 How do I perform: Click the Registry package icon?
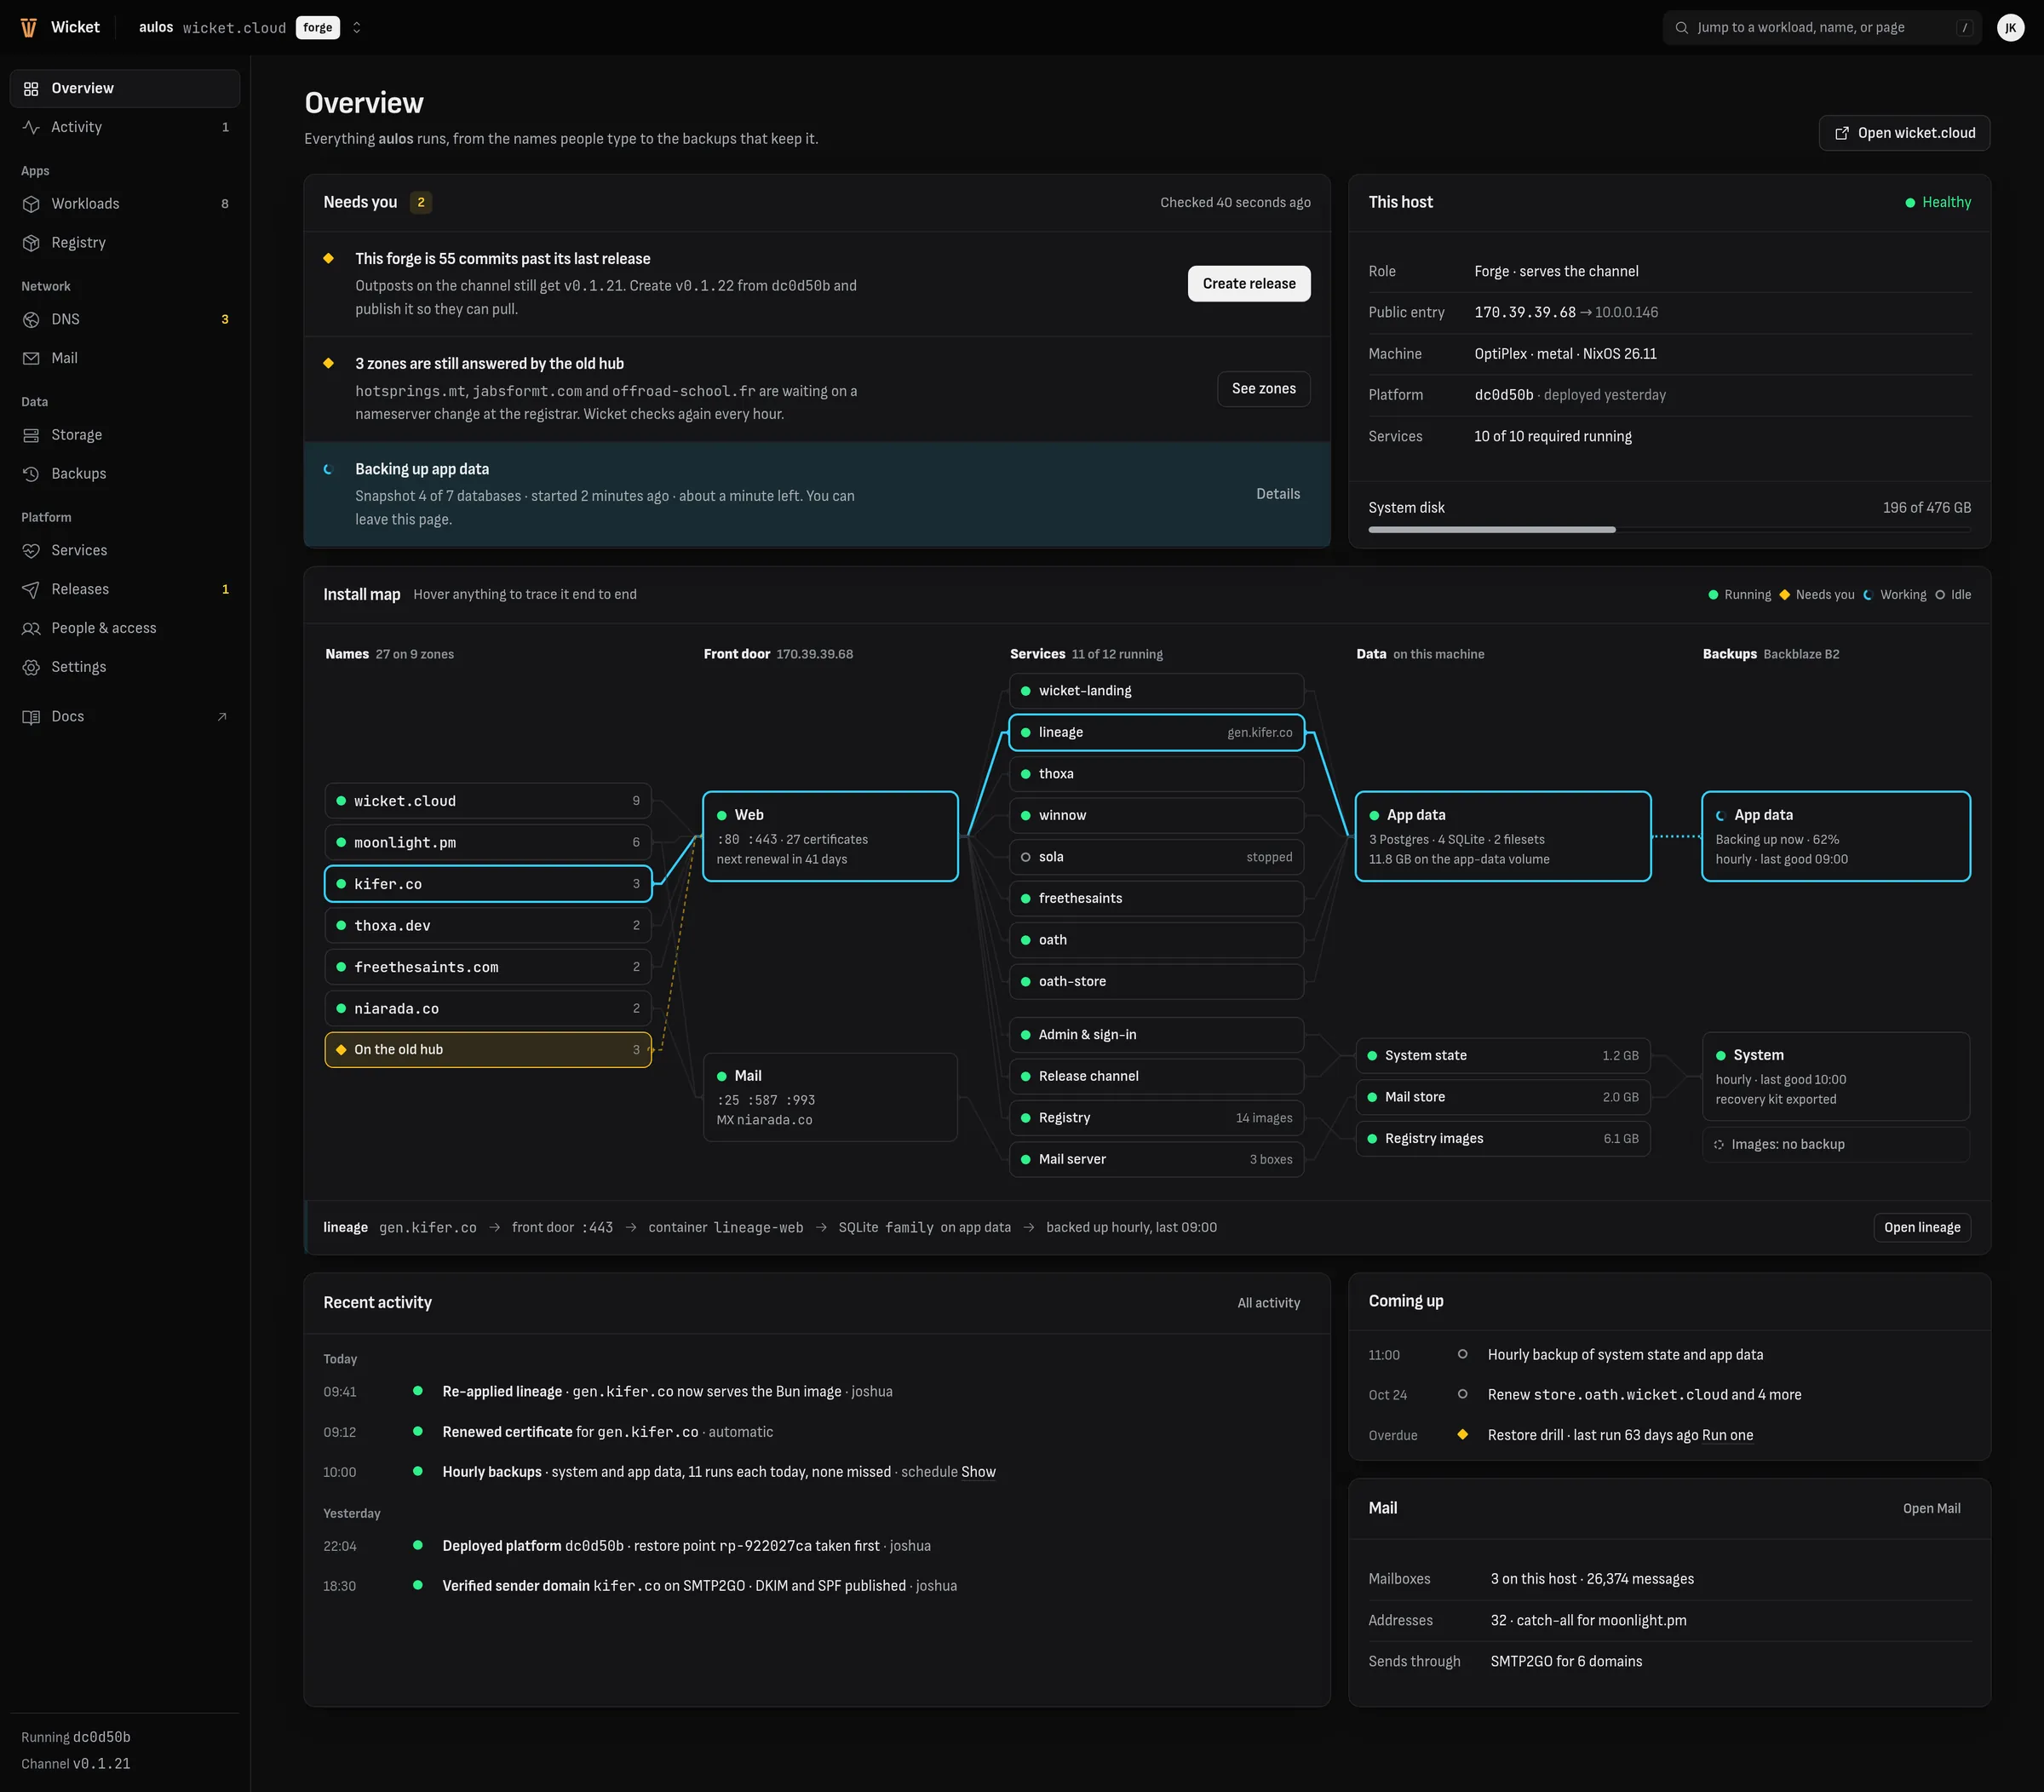(31, 243)
